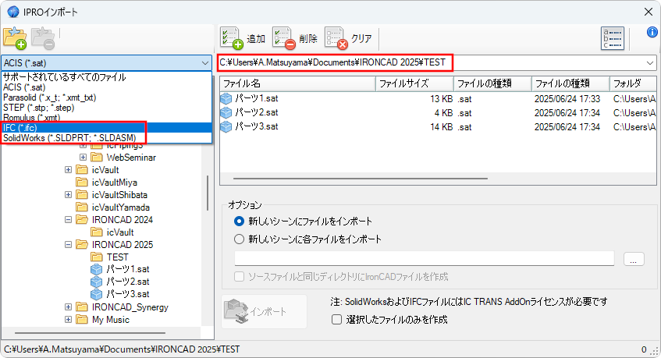The image size is (661, 358).
Task: Choose STEP (*.stp; *.step) option
Action: tap(107, 108)
